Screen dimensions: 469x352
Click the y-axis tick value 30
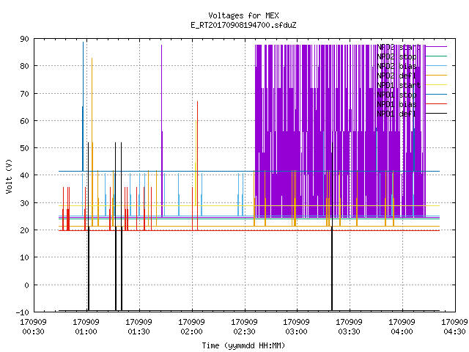click(24, 203)
